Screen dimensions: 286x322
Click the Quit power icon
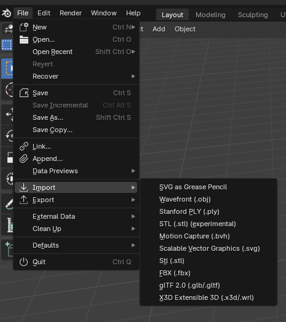click(x=24, y=262)
